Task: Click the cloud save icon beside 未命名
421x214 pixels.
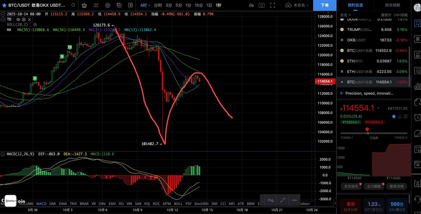Action: (x=288, y=6)
